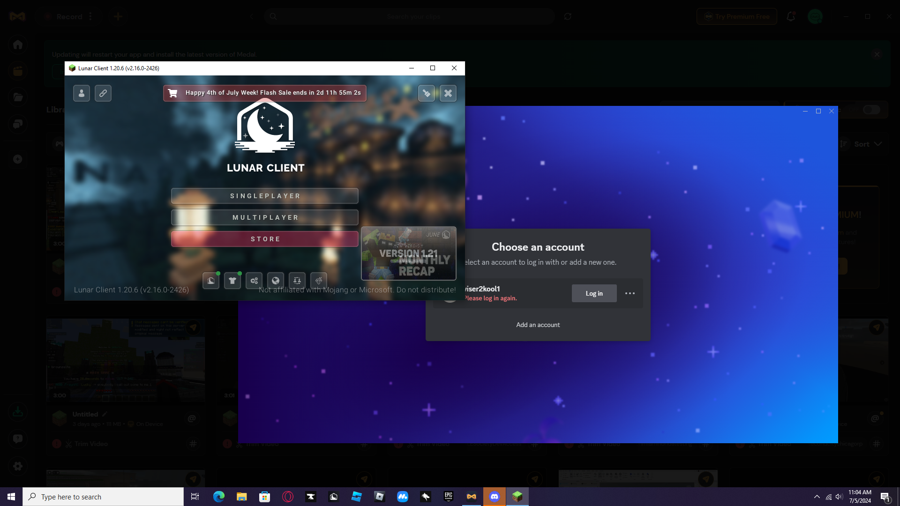Log in to the Discord account
The width and height of the screenshot is (900, 506).
594,293
